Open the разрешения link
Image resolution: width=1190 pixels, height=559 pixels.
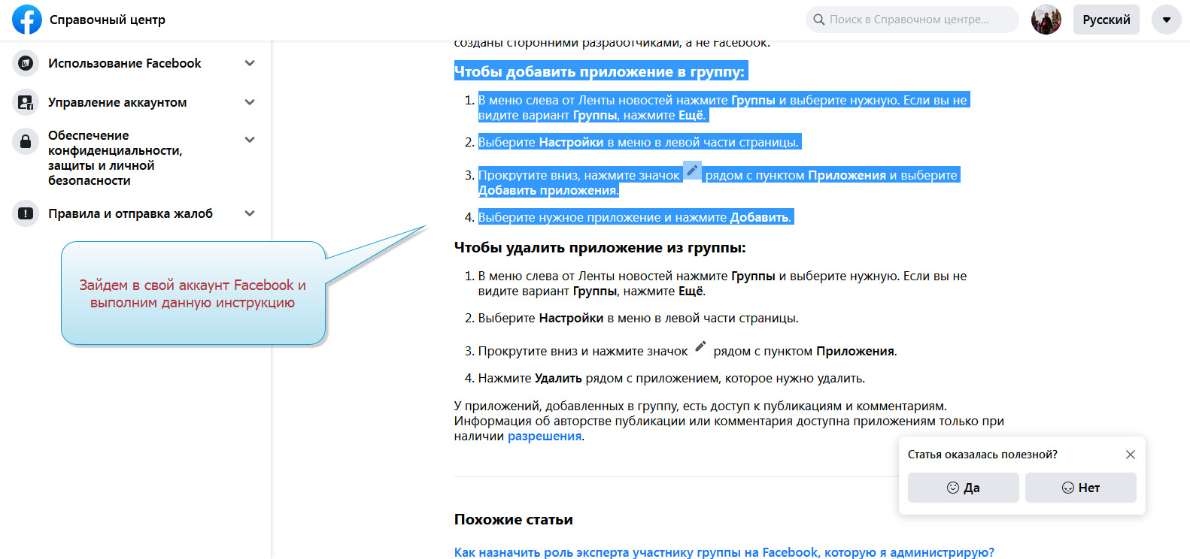click(x=545, y=437)
